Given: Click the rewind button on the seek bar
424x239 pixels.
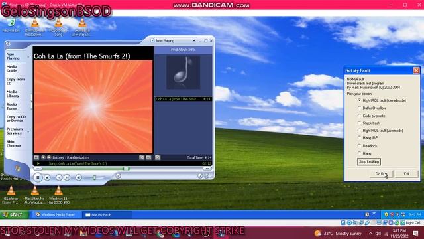Looking at the screenshot, I should [x=38, y=169].
